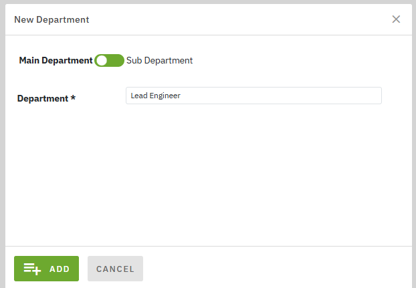Click the dialog header bar beside the title
The image size is (416, 288).
[x=234, y=19]
